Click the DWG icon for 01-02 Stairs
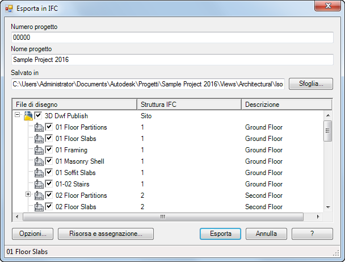Viewport: 345px width, 262px height. point(39,184)
